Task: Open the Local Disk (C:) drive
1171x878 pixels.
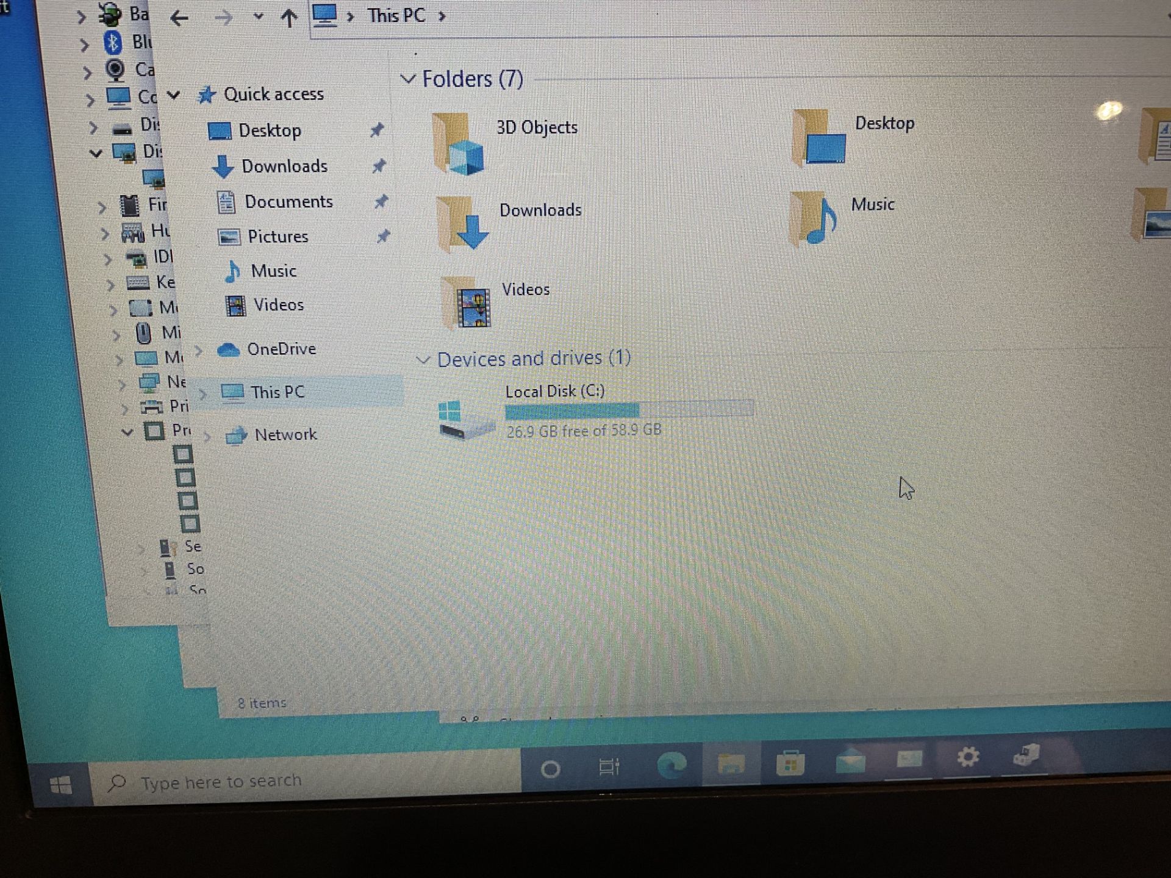Action: (x=553, y=410)
